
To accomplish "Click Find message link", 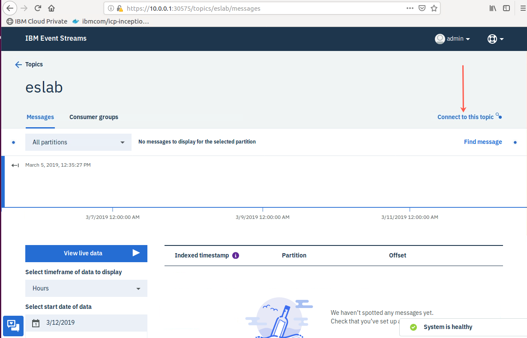I will click(x=483, y=142).
